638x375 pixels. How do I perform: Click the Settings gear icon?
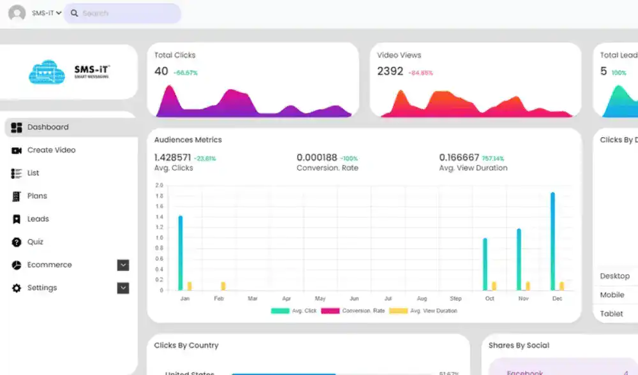pos(17,288)
